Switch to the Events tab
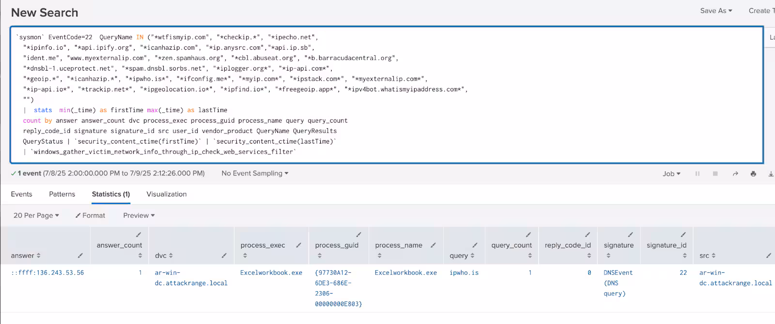The height and width of the screenshot is (324, 775). [x=22, y=194]
